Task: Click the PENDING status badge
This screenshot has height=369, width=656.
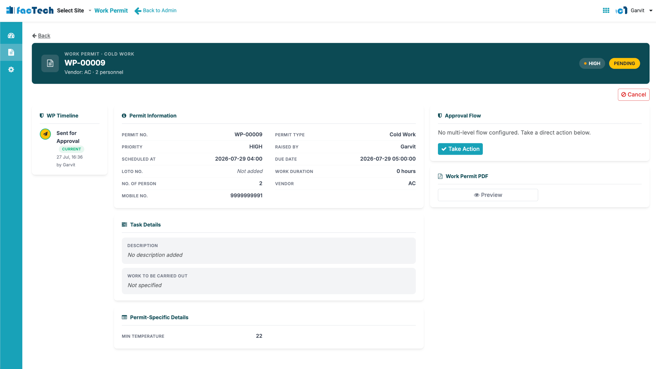Action: coord(624,63)
